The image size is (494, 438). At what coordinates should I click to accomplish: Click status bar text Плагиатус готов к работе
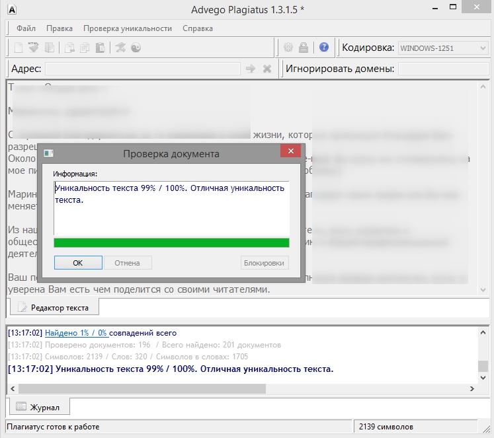tap(53, 427)
